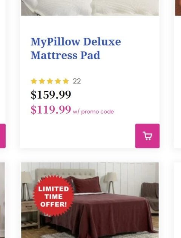
Task: Click the brown product image at top right edge
Action: click(x=178, y=8)
